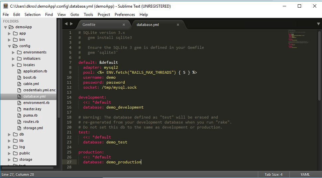This screenshot has height=178, width=322.
Task: Expand the app folder arrow
Action: click(x=9, y=34)
